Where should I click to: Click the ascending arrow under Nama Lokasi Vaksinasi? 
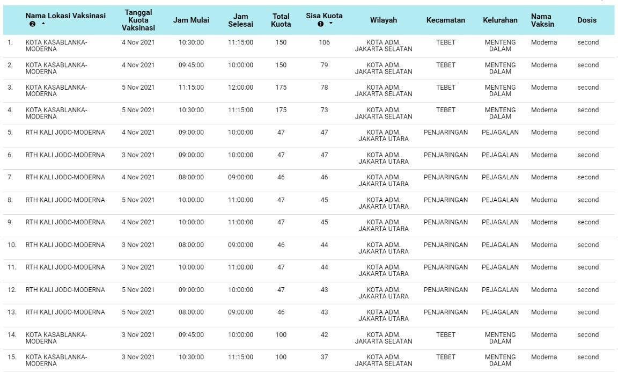(43, 23)
